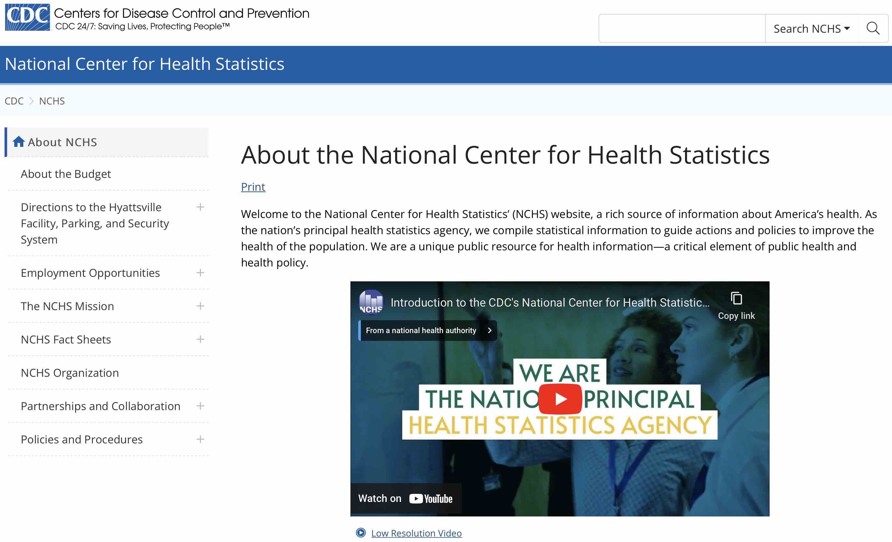892x542 pixels.
Task: Click the Copy link icon on video
Action: pos(736,299)
